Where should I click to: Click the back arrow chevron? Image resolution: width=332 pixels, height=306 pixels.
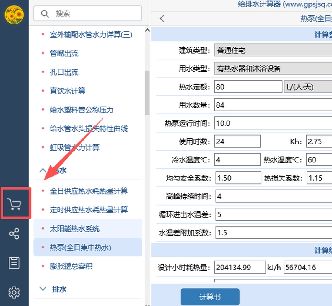click(162, 19)
